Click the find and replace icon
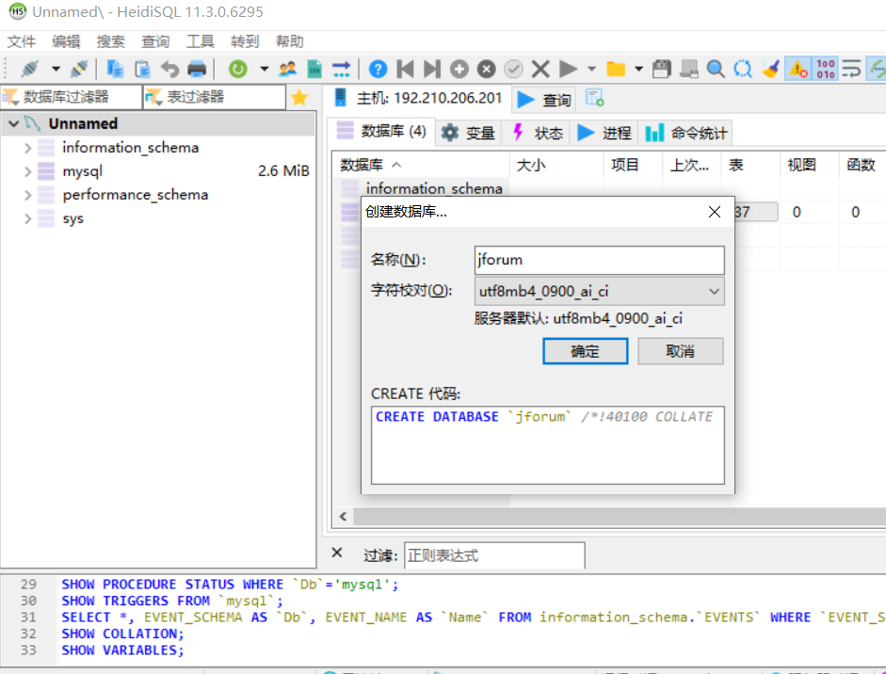This screenshot has height=674, width=886. pyautogui.click(x=743, y=69)
